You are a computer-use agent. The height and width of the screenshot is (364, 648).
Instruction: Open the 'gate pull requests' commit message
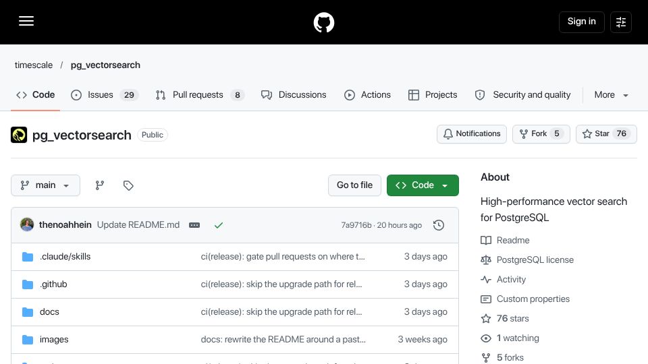(283, 257)
